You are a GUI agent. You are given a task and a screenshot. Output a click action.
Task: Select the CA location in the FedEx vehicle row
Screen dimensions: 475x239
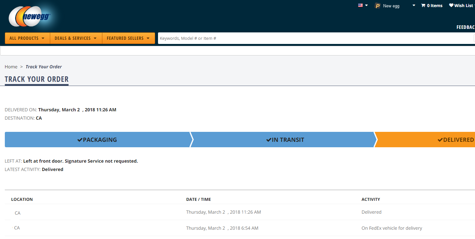tap(17, 228)
